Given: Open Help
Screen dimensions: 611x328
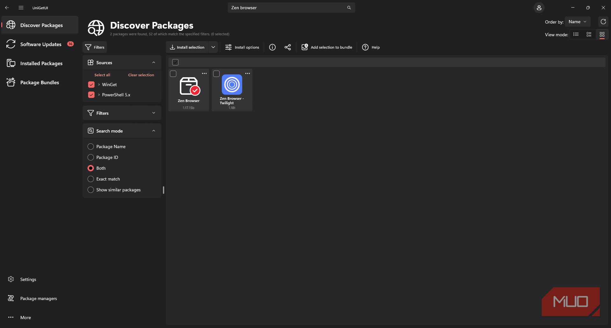Looking at the screenshot, I should [x=371, y=47].
